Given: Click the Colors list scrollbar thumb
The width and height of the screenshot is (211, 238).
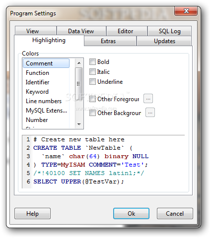Looking at the screenshot, I should click(79, 84).
